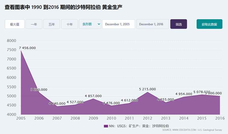228x134 pixels.
Task: Open the 条形图 chart type dropdown
Action: pos(90,24)
